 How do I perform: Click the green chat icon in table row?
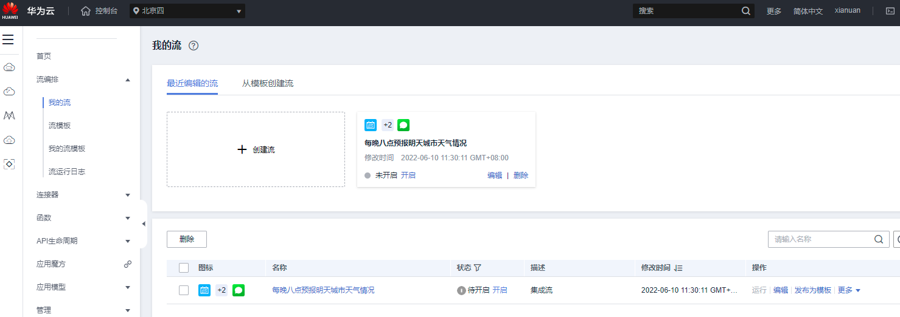click(239, 290)
